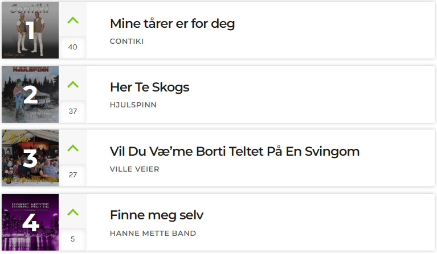Click the green up arrow for Hanne Mette Band
The width and height of the screenshot is (437, 254).
[x=73, y=213]
